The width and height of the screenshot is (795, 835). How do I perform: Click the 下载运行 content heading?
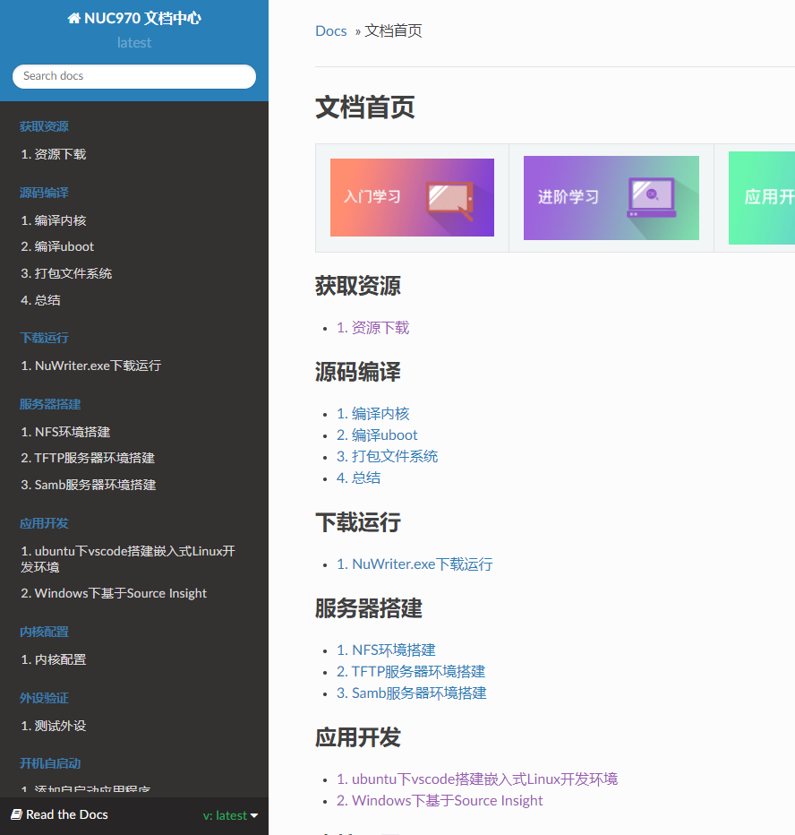click(358, 522)
